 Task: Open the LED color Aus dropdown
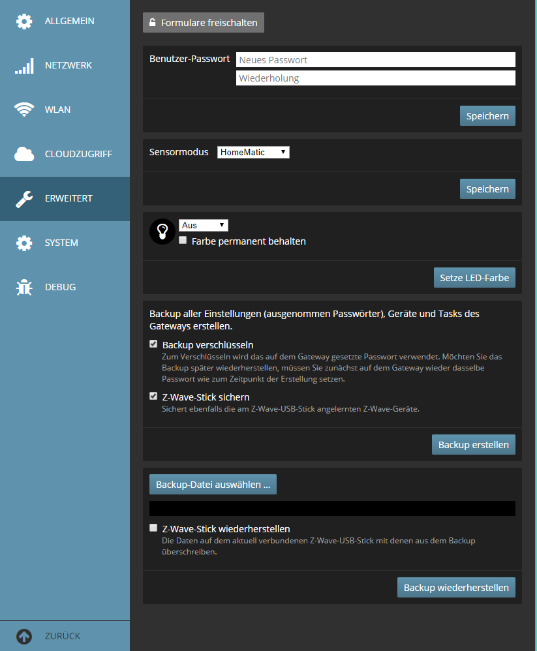click(x=204, y=225)
